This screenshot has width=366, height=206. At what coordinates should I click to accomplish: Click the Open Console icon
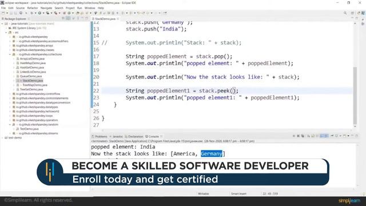(344, 136)
